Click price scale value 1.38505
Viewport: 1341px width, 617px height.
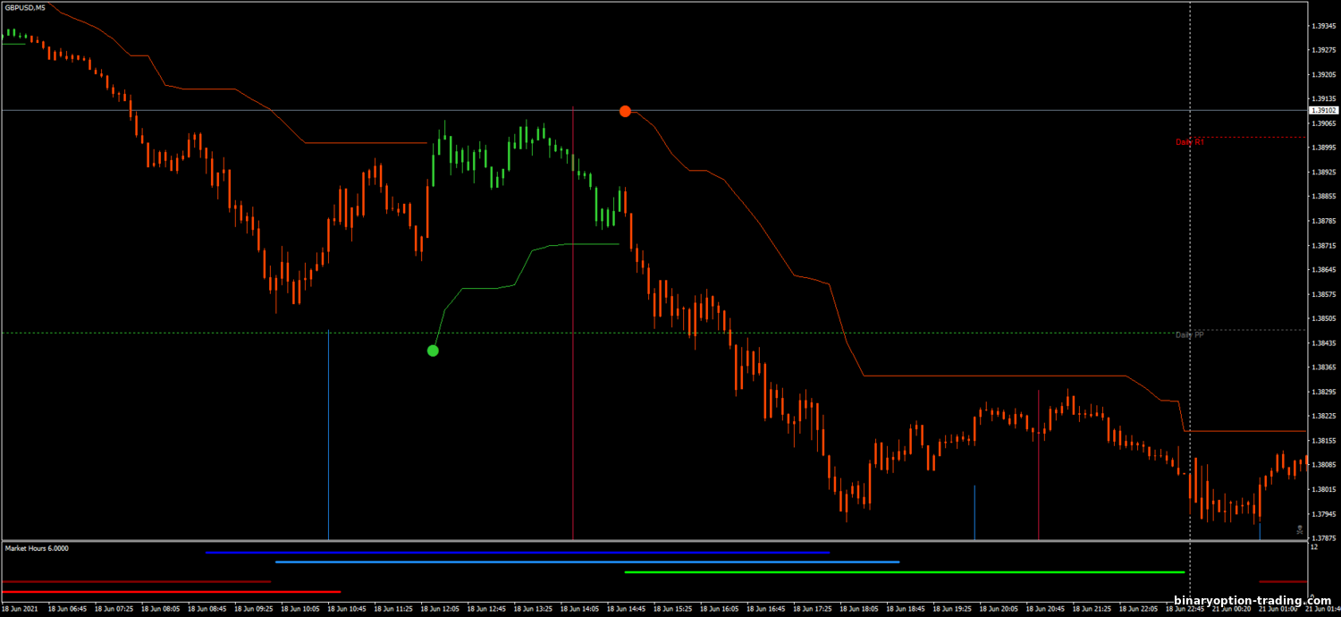(x=1323, y=318)
